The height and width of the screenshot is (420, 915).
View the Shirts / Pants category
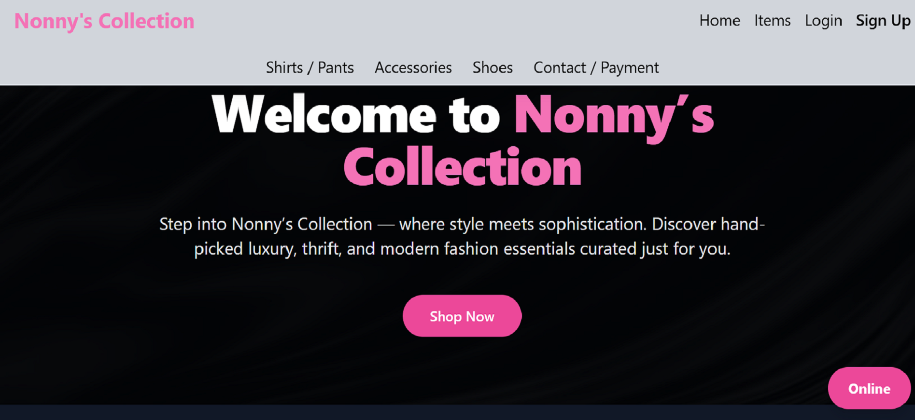coord(310,68)
